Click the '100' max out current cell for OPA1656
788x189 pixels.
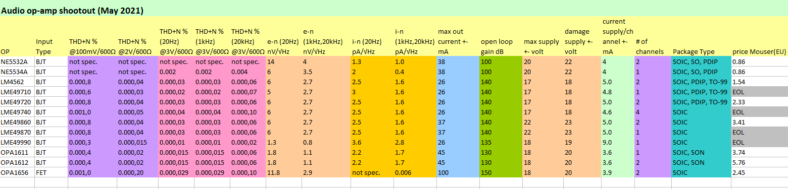[458, 172]
